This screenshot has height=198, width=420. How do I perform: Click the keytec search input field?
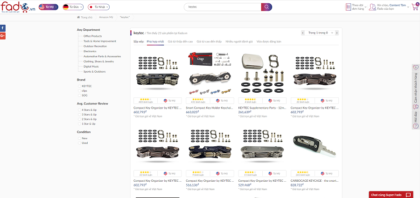point(222,7)
